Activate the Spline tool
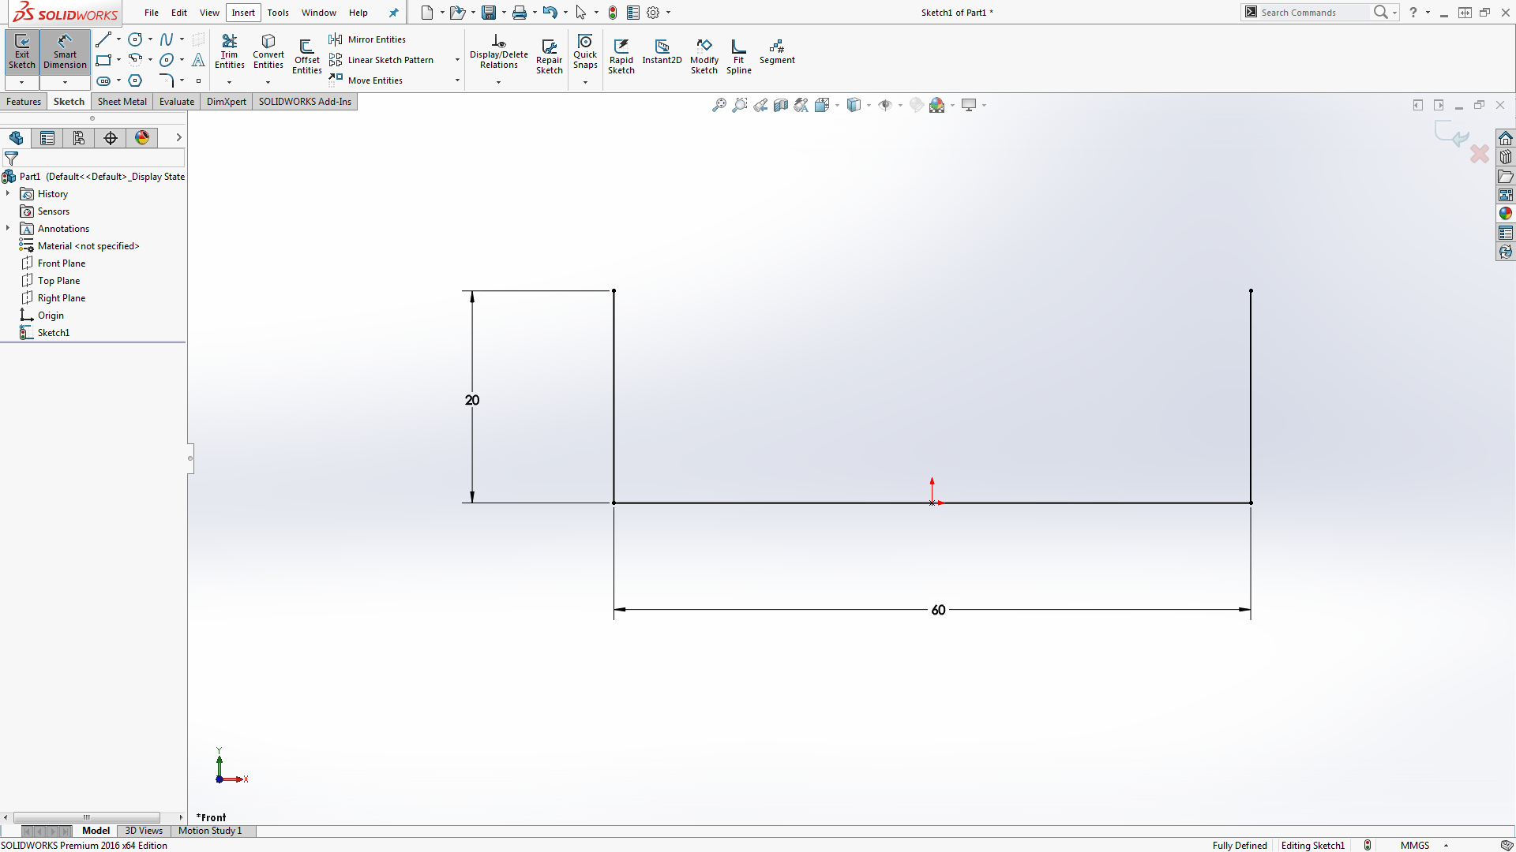Screen dimensions: 1516x852 click(x=167, y=39)
